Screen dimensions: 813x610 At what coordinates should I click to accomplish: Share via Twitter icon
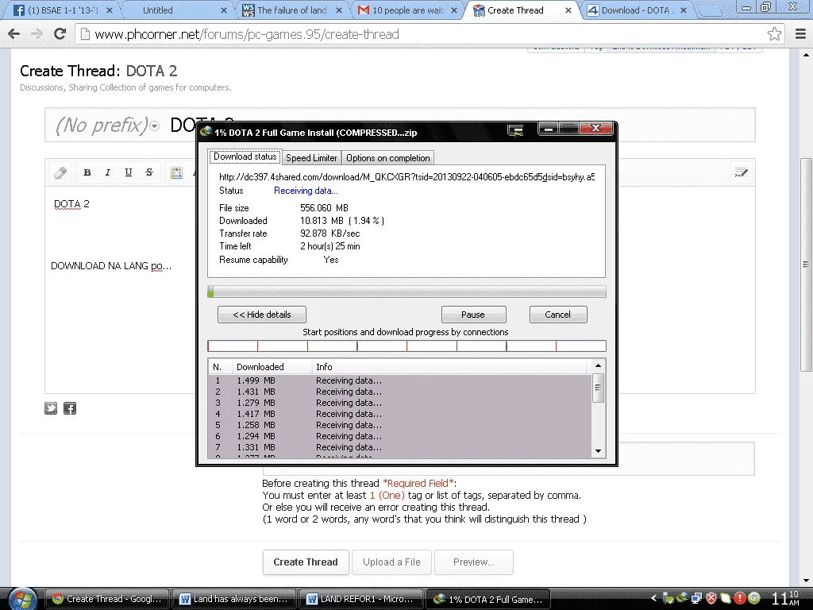(x=51, y=408)
